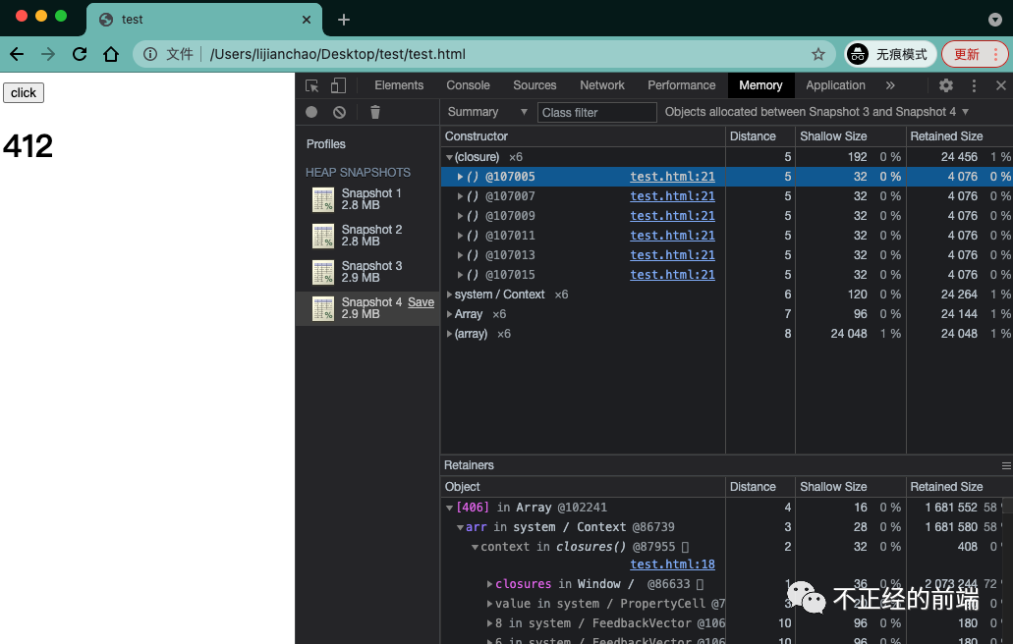Screen dimensions: 1013x644
Task: Open test.html:18 link in Retainers
Action: coord(672,564)
